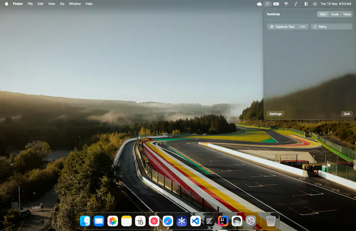The image size is (356, 231).
Task: Check the battery status icon
Action: 276,4
